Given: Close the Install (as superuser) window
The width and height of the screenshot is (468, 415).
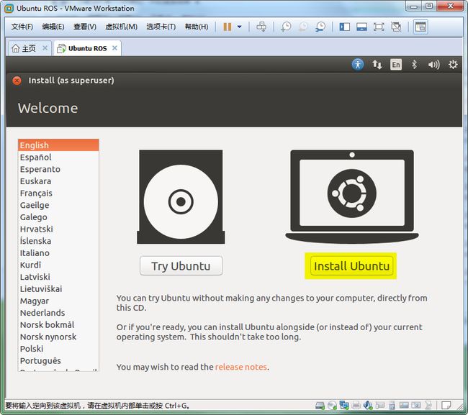Looking at the screenshot, I should pyautogui.click(x=17, y=81).
